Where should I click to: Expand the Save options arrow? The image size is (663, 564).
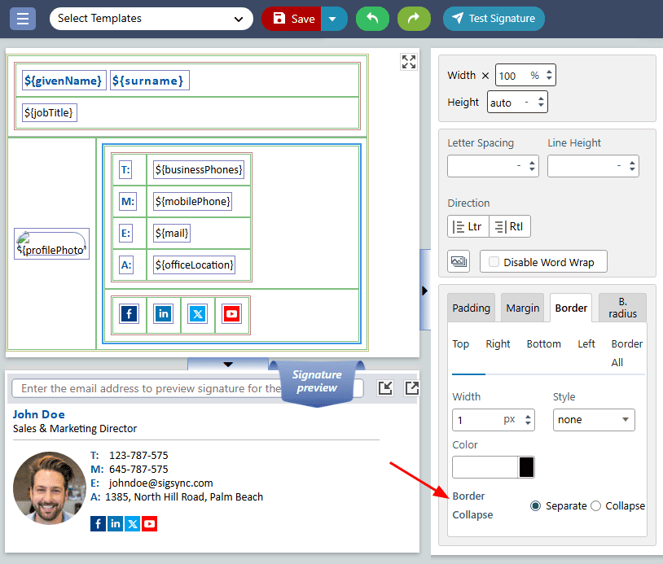(334, 19)
